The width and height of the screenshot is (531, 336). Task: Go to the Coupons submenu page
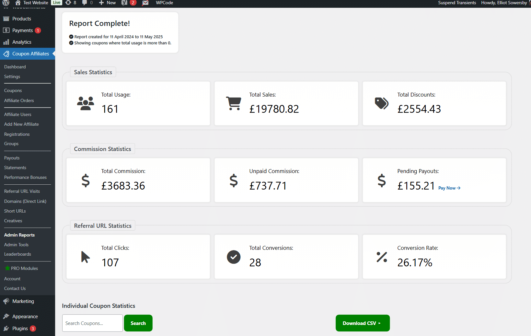13,90
